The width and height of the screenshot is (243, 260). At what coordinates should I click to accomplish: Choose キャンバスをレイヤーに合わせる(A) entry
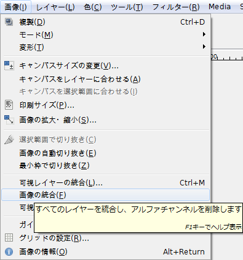(105, 79)
